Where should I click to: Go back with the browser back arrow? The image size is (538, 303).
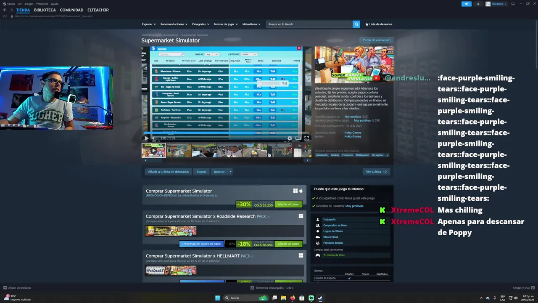(5, 10)
